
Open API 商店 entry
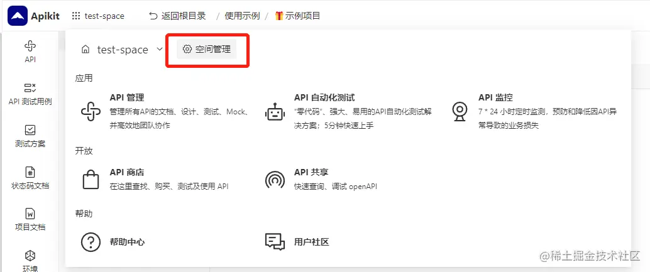pyautogui.click(x=154, y=179)
